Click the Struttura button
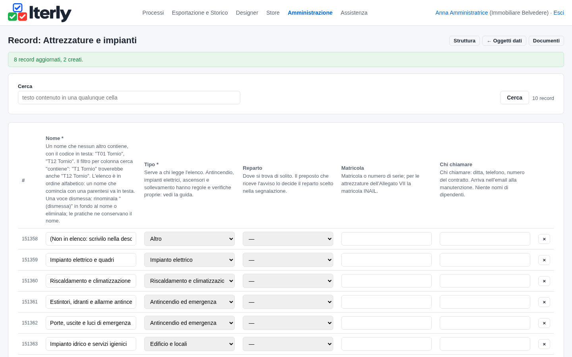This screenshot has height=357, width=572. tap(464, 41)
